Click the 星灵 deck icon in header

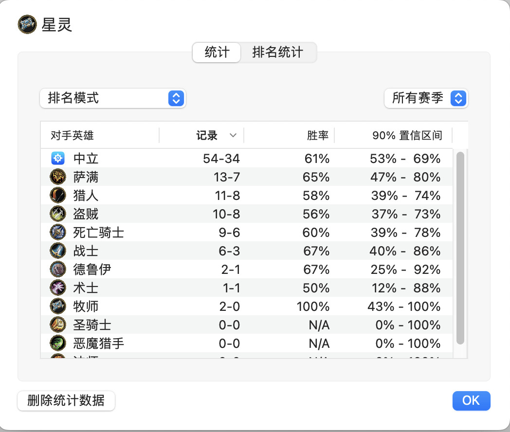click(27, 24)
